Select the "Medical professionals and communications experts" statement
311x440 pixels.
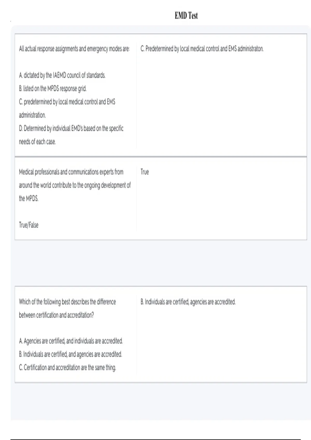click(71, 172)
